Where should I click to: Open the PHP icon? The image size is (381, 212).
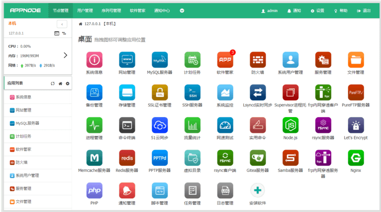(x=94, y=191)
